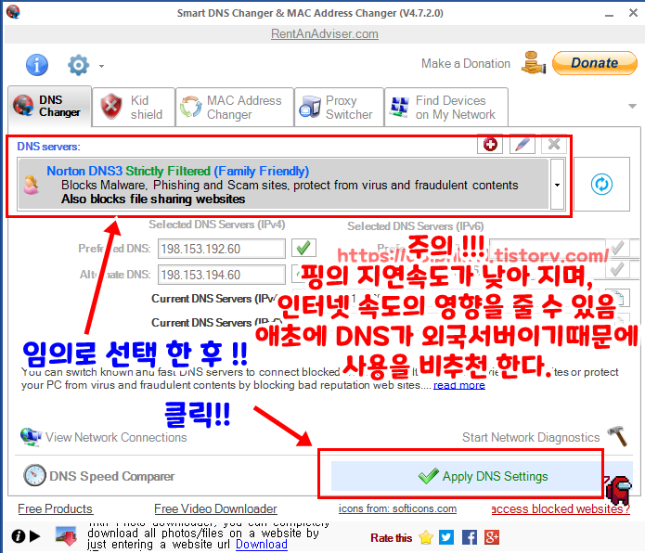Open Find Devices on My Network tab

(445, 107)
